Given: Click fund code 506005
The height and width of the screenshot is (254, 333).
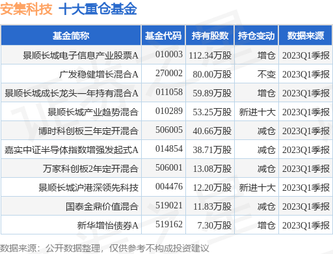Looking at the screenshot, I should [169, 130].
